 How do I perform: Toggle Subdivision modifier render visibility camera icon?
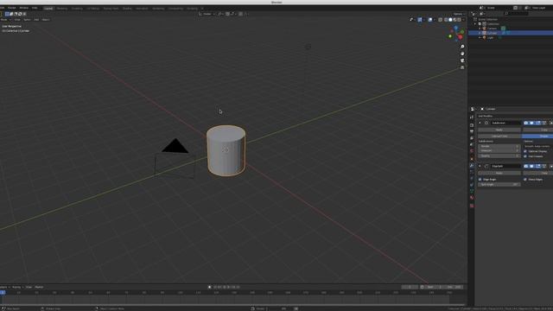pos(526,123)
